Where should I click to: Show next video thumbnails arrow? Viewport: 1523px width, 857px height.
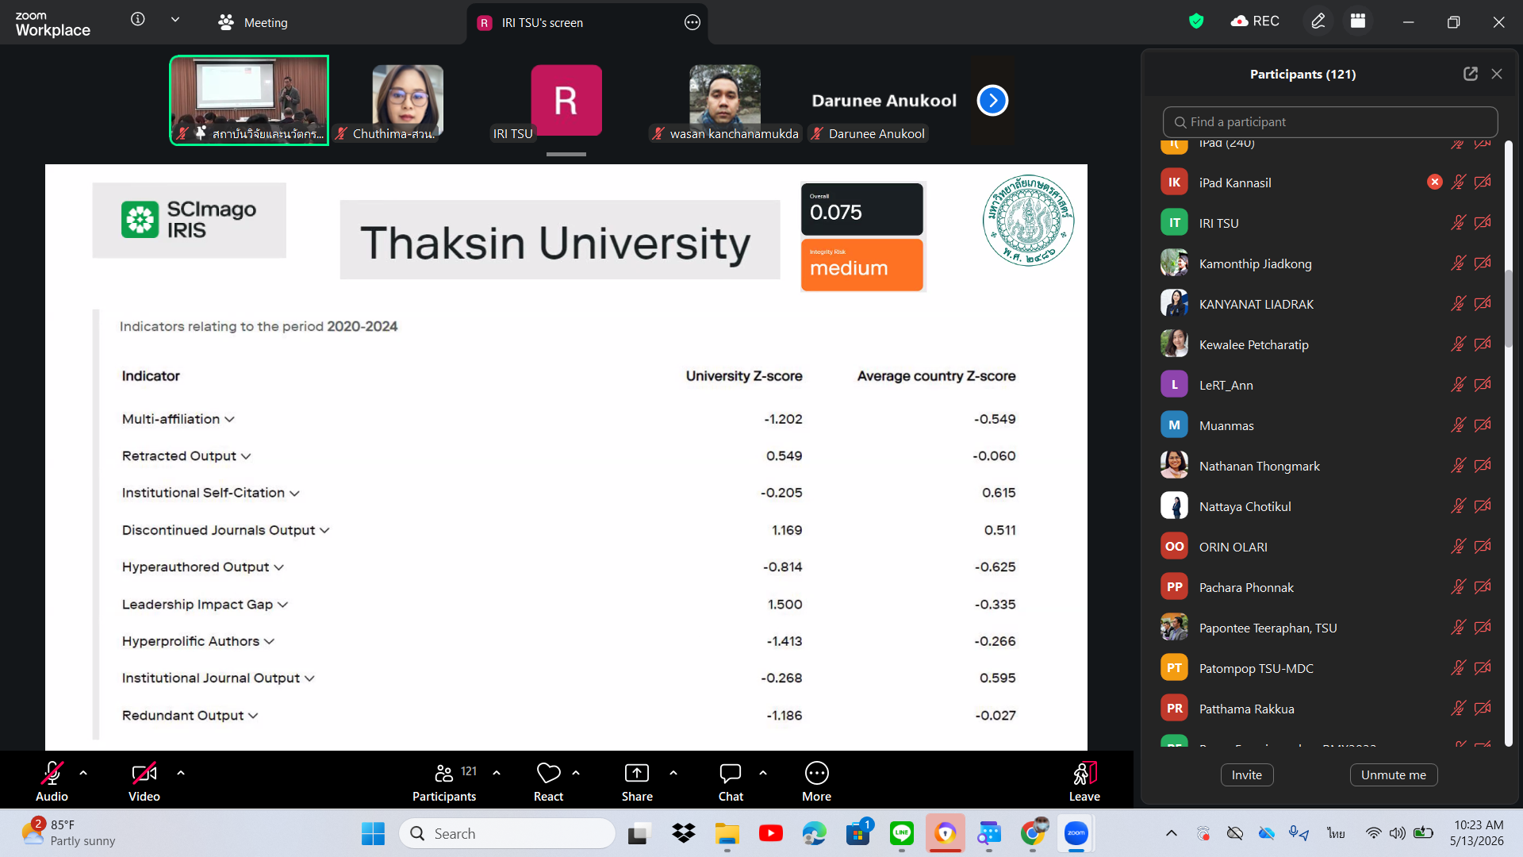pyautogui.click(x=992, y=101)
